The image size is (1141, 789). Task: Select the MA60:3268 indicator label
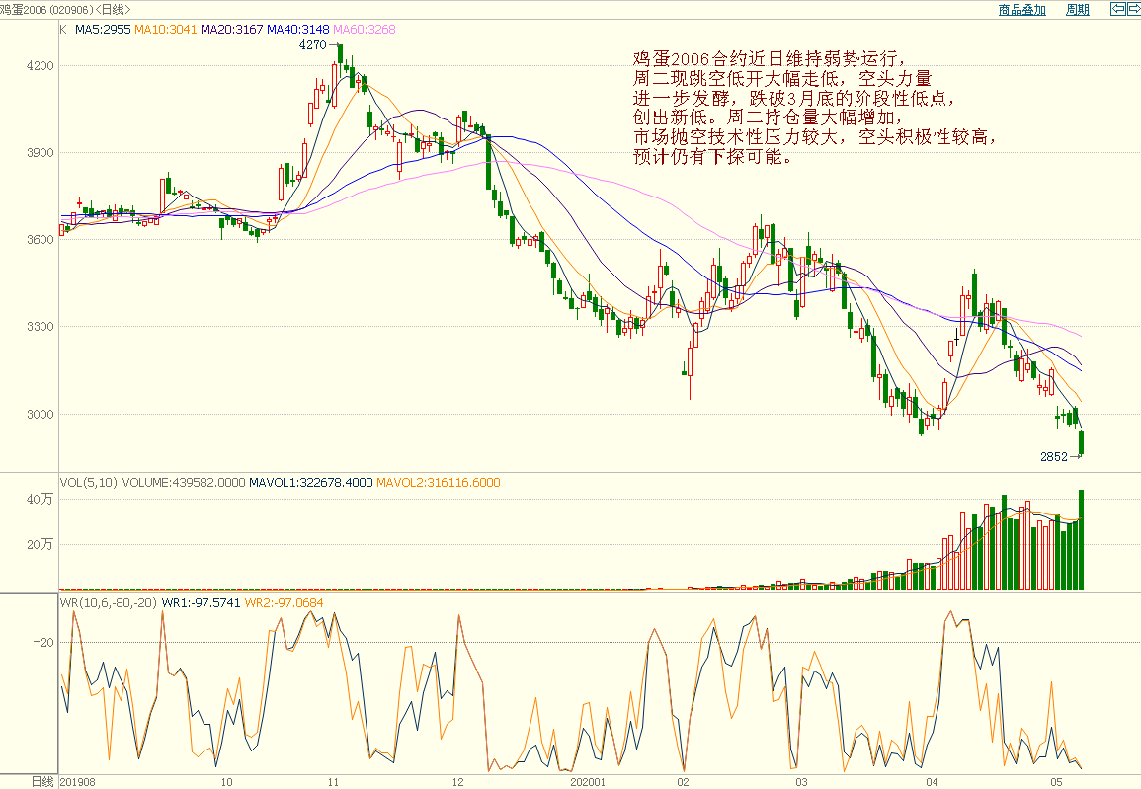[364, 29]
